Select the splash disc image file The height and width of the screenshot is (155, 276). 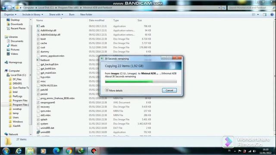44,120
